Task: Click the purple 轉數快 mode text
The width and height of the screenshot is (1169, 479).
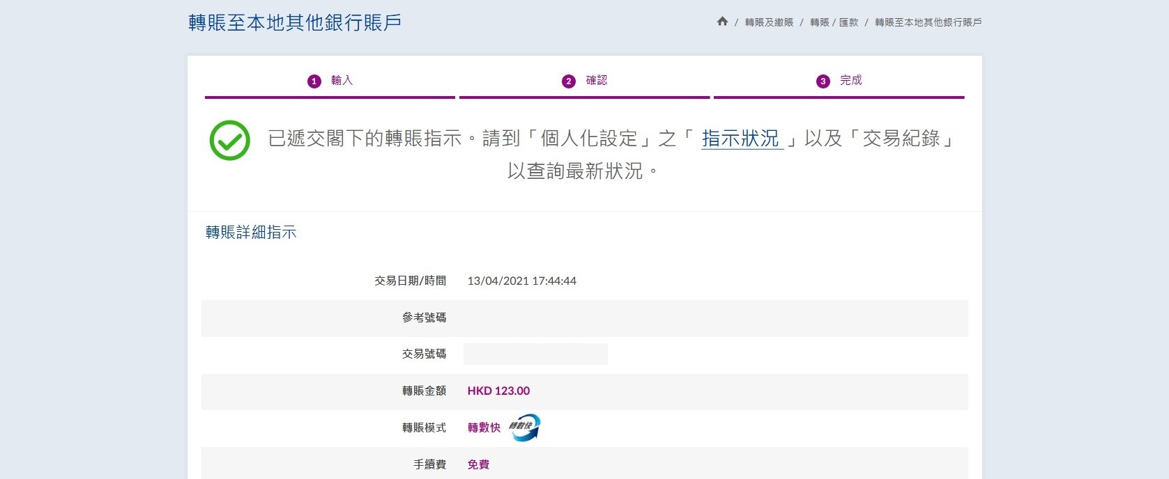Action: coord(484,427)
